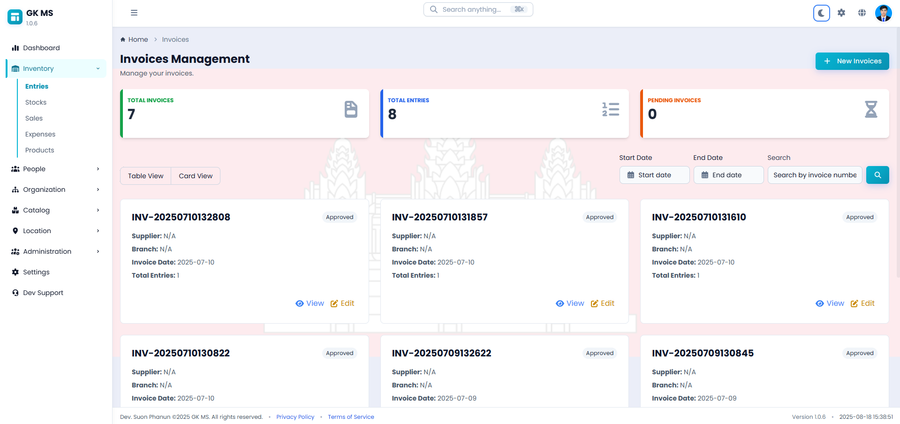Click the New Invoices button

pos(852,61)
